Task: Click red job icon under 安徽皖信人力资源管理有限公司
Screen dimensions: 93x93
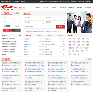Action: (3, 65)
